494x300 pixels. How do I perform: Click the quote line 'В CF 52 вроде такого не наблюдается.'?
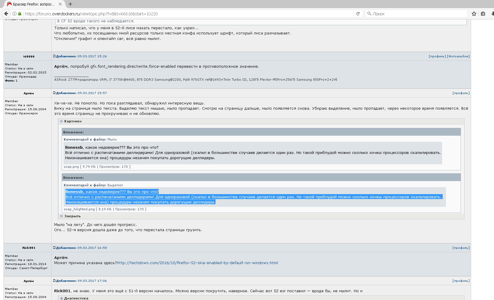pyautogui.click(x=96, y=21)
